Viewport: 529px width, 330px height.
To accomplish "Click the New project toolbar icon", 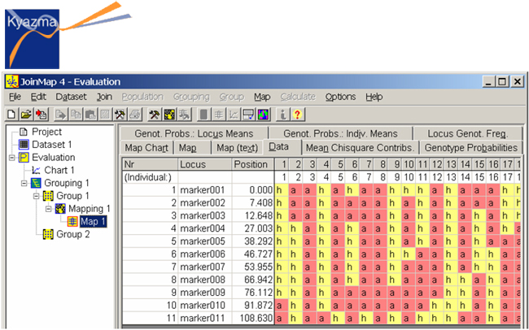I will 11,115.
